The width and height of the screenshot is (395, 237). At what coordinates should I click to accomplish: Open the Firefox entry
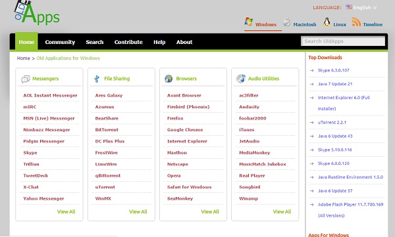(175, 118)
